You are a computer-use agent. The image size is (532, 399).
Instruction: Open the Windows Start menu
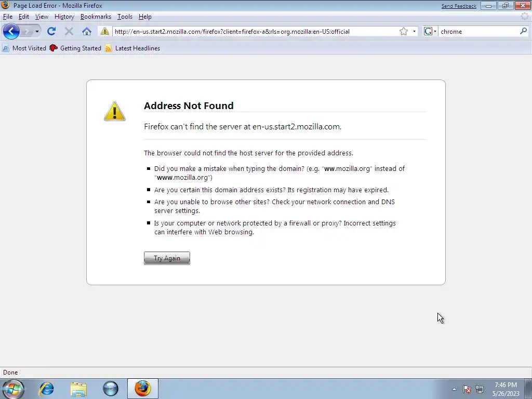(x=13, y=389)
